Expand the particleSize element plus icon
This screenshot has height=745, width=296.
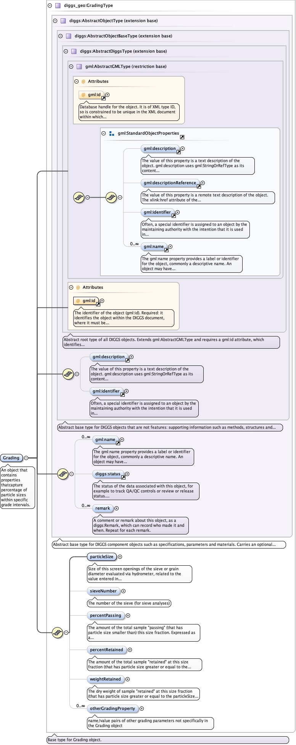point(120,557)
